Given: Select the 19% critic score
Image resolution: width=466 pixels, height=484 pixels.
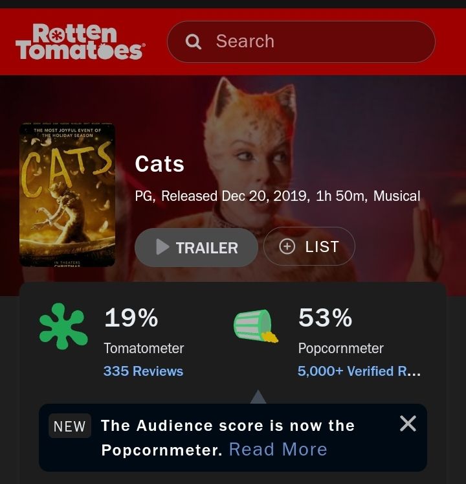Looking at the screenshot, I should pos(131,317).
